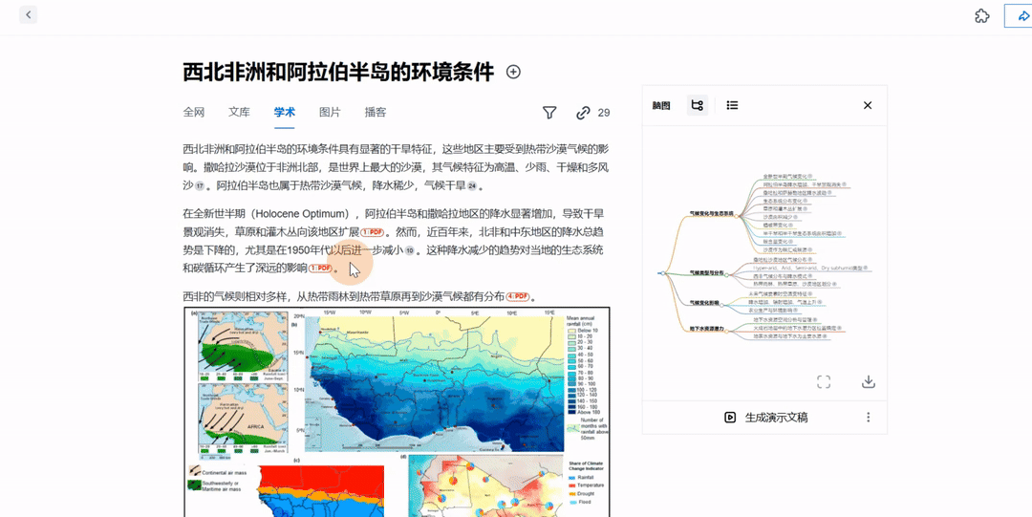Download the mind map
Image resolution: width=1032 pixels, height=517 pixels.
(x=868, y=382)
